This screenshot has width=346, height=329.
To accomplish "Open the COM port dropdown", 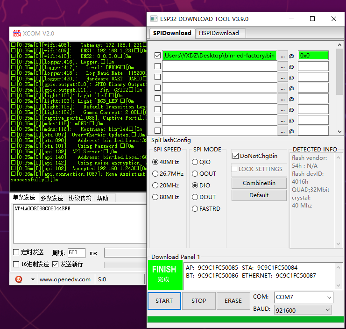I will 304,297.
